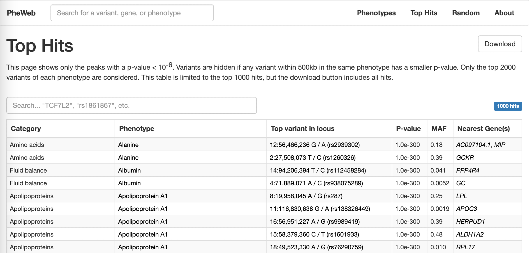
Task: Sort by the P-value column header
Action: 408,129
